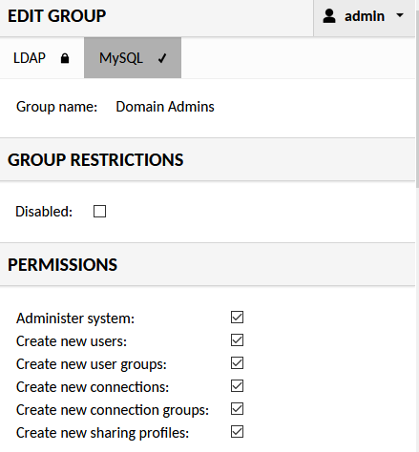This screenshot has width=419, height=452.
Task: Toggle Create new connections checkbox
Action: [x=237, y=386]
